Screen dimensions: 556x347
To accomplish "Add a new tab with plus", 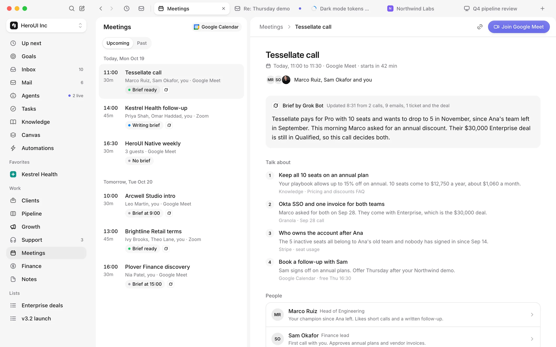I will tap(542, 8).
